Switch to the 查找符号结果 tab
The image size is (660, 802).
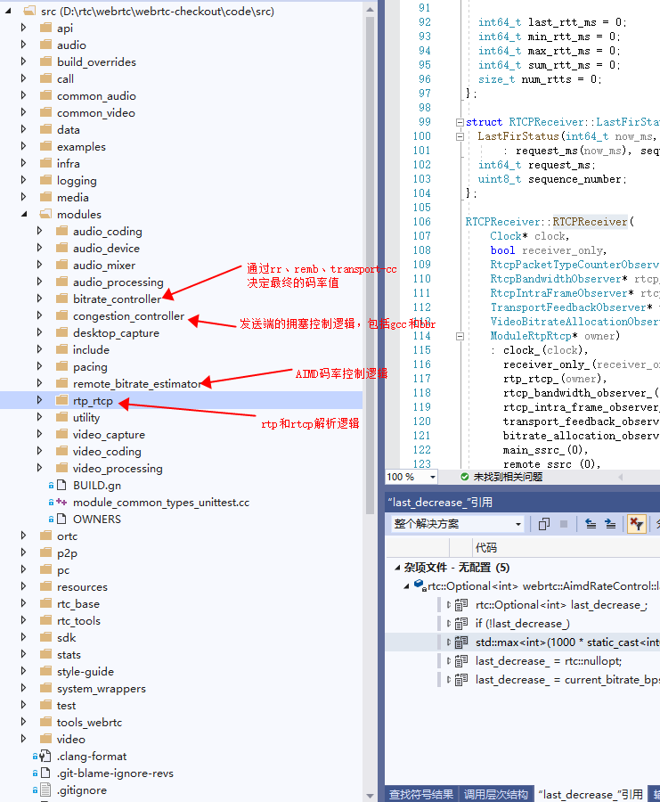point(421,794)
